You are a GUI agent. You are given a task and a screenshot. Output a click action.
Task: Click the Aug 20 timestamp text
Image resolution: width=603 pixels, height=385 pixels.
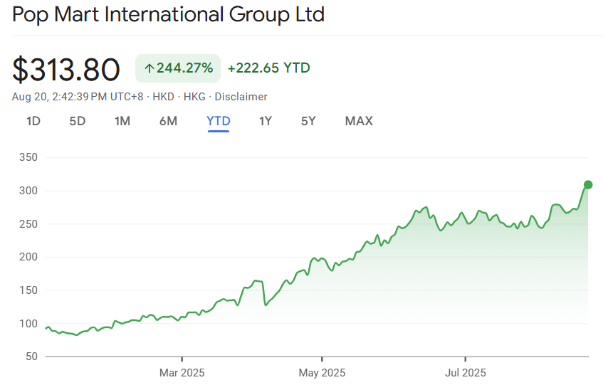pyautogui.click(x=78, y=97)
